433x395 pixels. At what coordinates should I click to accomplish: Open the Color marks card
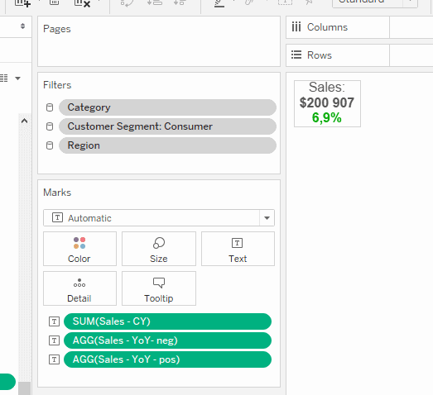pyautogui.click(x=79, y=249)
